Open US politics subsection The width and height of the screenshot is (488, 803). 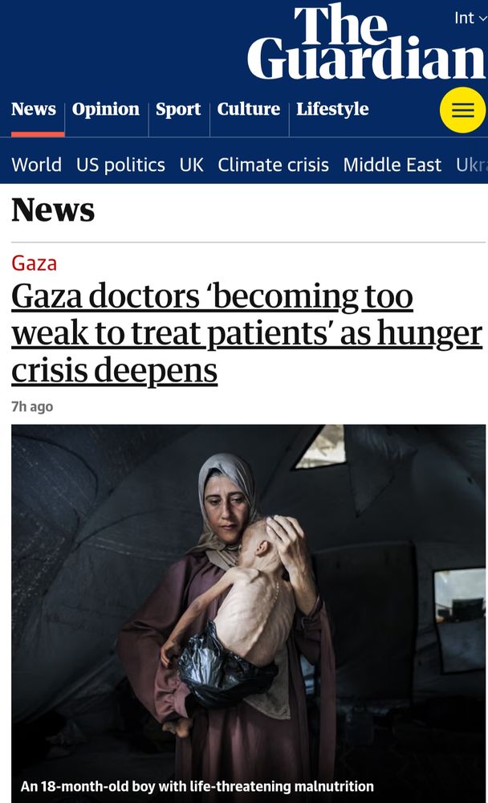tap(120, 165)
